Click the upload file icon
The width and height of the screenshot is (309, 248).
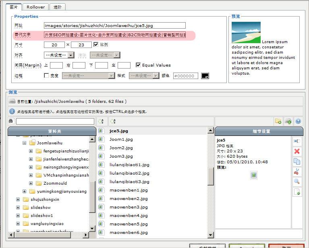[288, 121]
